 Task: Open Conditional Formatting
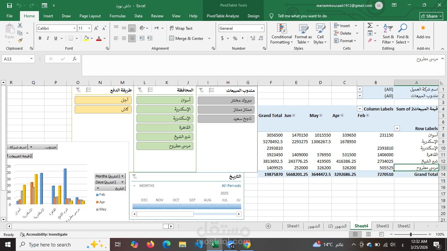tap(282, 34)
